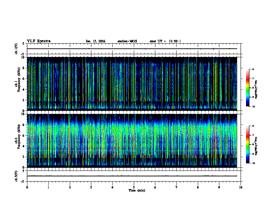Click the time axis tick label "6"
This screenshot has height=210, width=271.
[x=155, y=187]
